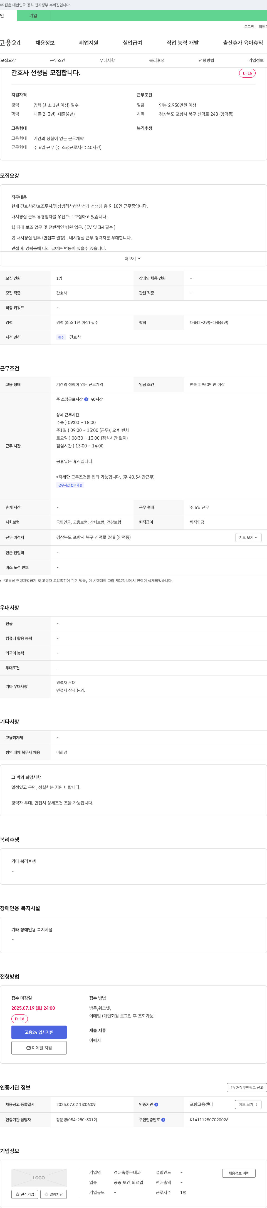The image size is (267, 1208).
Task: Click the company LOGO placeholder image
Action: point(39,1177)
